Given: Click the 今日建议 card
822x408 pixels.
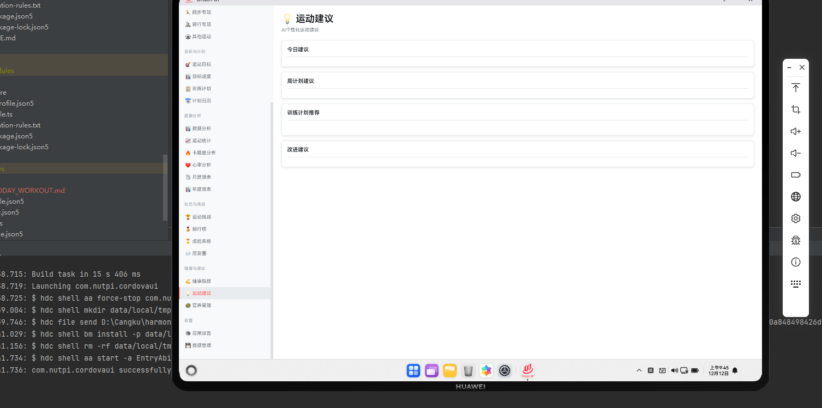Looking at the screenshot, I should click(x=518, y=53).
